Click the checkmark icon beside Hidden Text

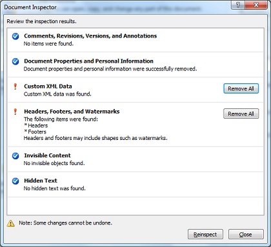15,181
